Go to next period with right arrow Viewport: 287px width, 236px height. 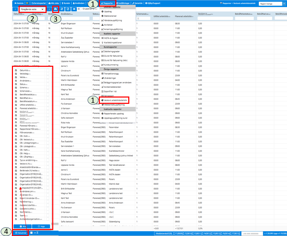49,9
